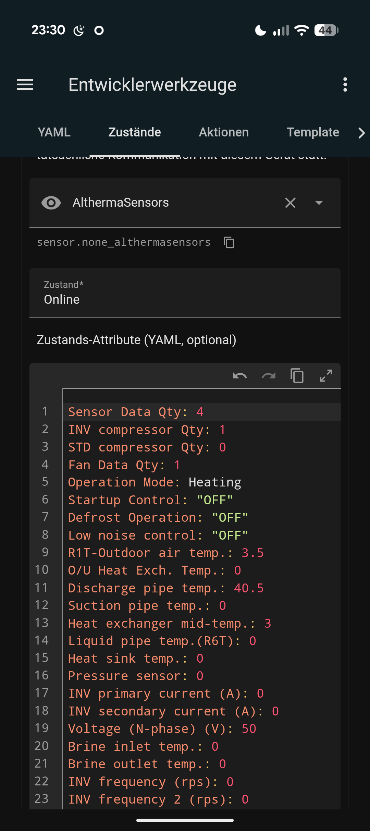This screenshot has height=831, width=370.
Task: Copy the YAML attributes editor content
Action: (x=297, y=376)
